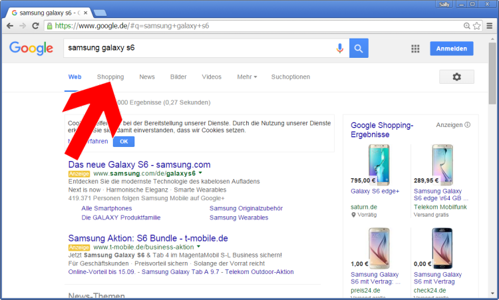
Task: Switch to the Shopping tab
Action: [x=110, y=77]
